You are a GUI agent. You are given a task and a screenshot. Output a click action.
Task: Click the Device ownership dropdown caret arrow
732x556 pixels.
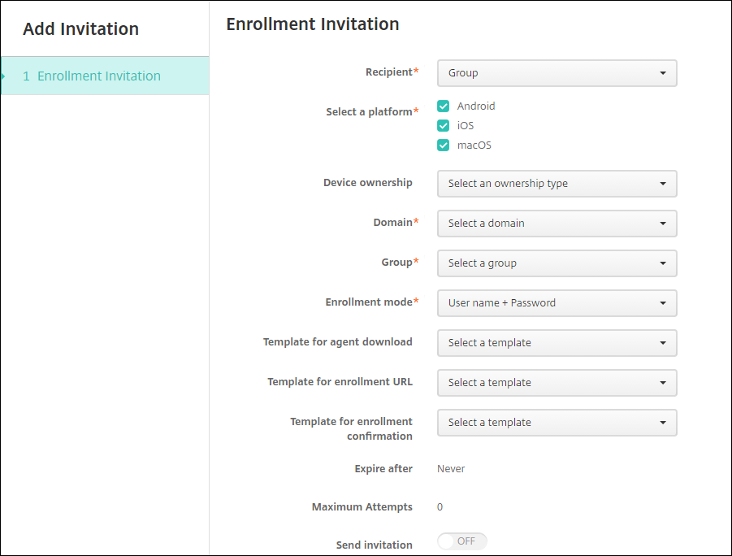[x=663, y=184]
